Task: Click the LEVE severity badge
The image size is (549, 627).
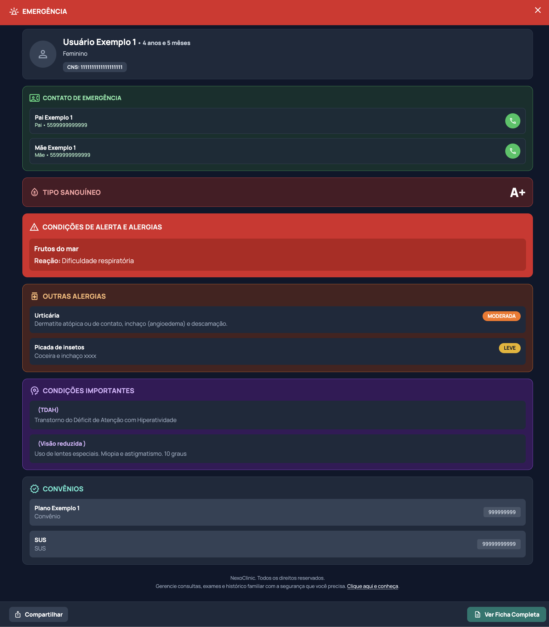Action: (509, 348)
